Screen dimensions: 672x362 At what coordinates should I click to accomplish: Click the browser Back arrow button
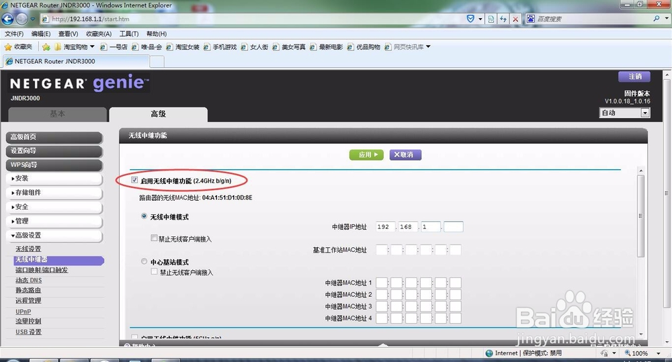tap(7, 19)
